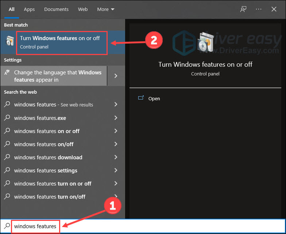
Task: Expand the arrow for Change the language result
Action: 116,76
